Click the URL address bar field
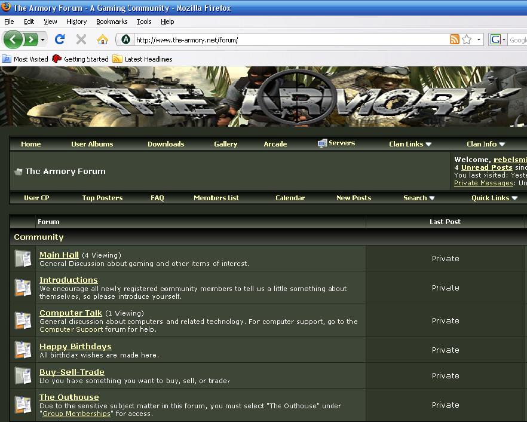Viewport: 527px width, 422px height. pos(287,40)
